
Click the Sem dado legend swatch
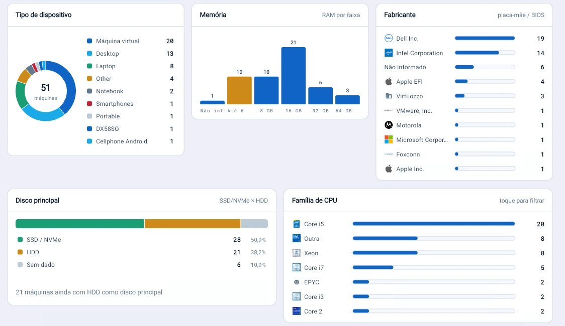point(20,264)
